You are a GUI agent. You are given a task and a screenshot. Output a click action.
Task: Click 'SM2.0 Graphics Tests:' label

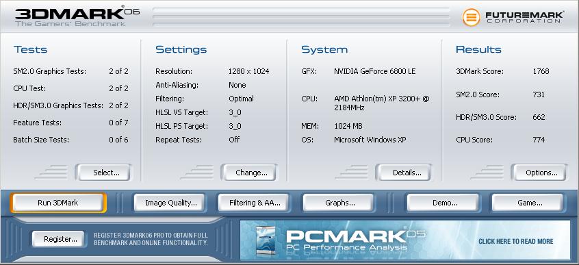[49, 71]
